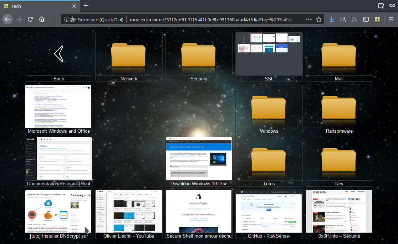
Task: Open a new tab with plus button
Action: click(x=86, y=6)
